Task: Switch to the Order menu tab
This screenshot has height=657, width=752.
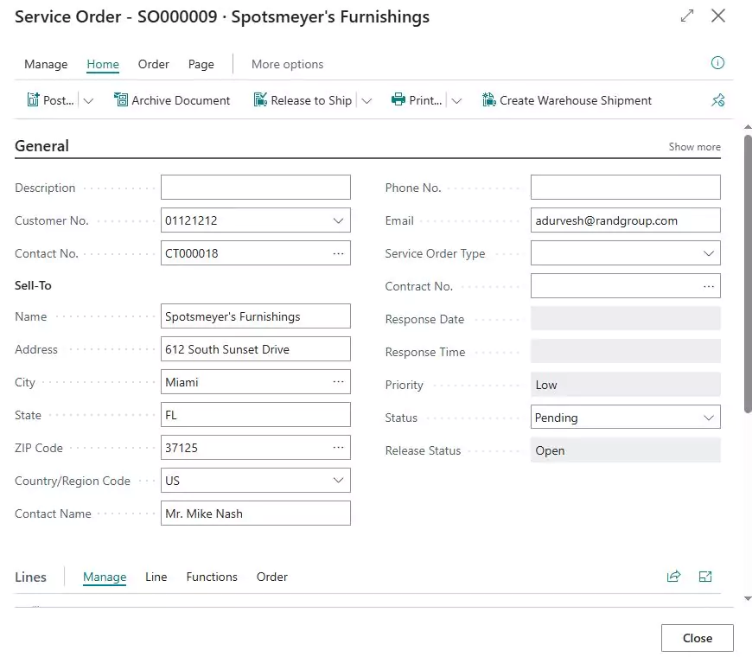Action: [154, 64]
